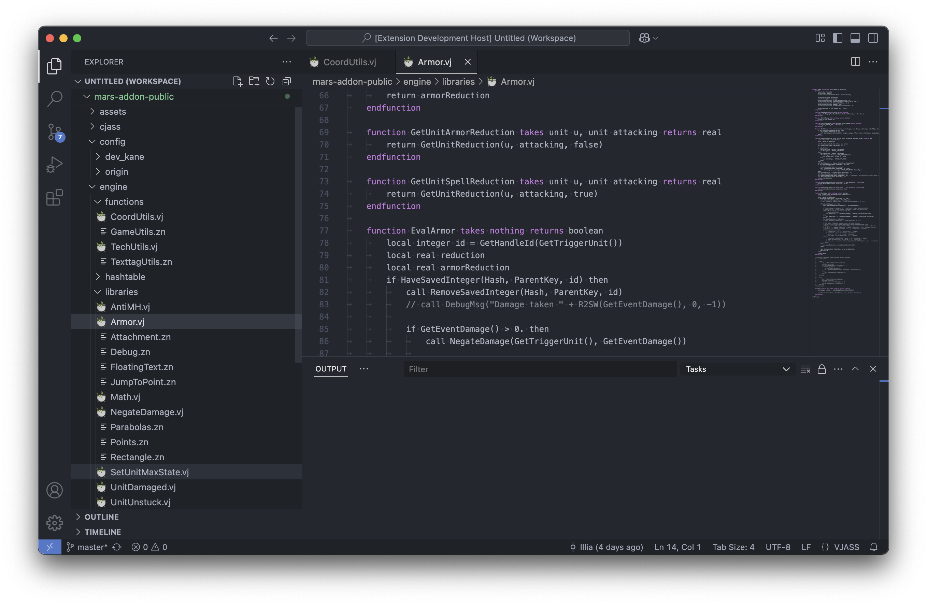
Task: Clear the output panel contents
Action: 805,369
